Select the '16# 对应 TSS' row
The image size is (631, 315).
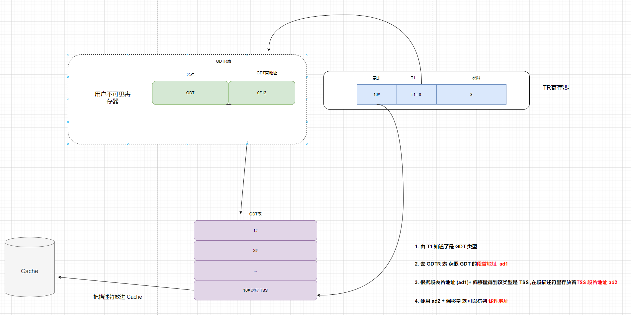pyautogui.click(x=255, y=290)
